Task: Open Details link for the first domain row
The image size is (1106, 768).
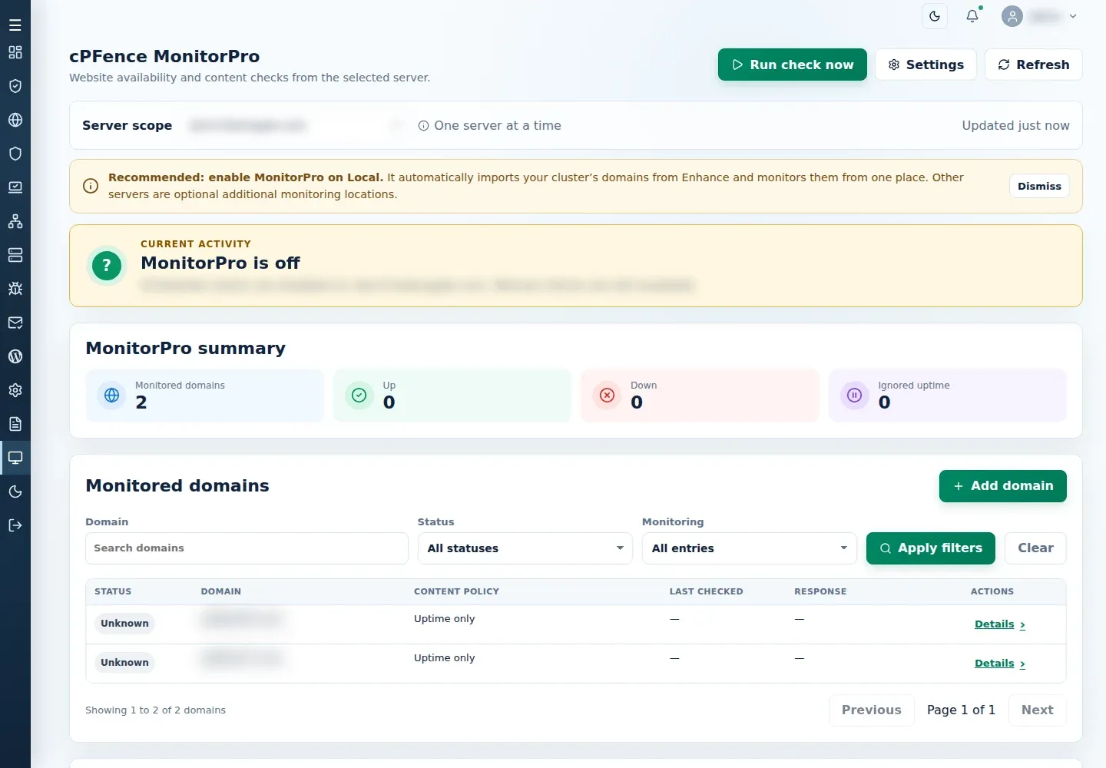Action: click(x=1000, y=624)
